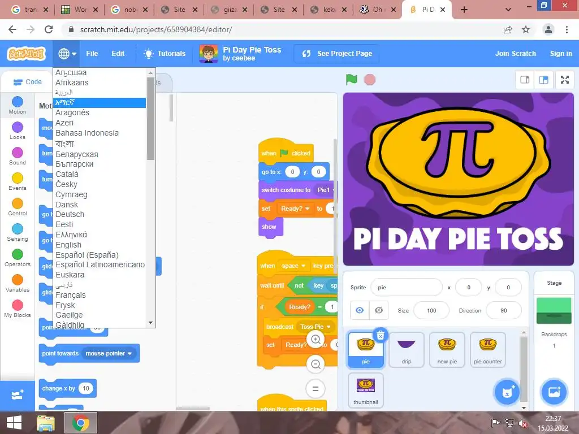The image size is (579, 434).
Task: Zoom out the code workspace
Action: tap(316, 364)
